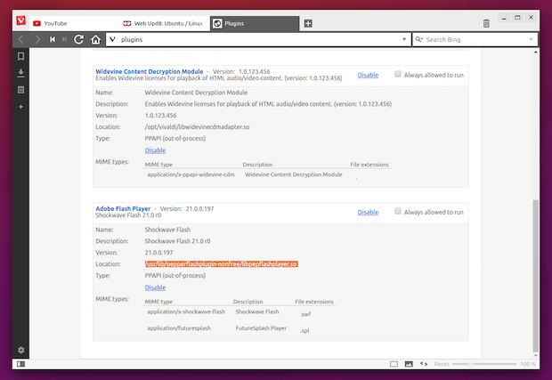Image resolution: width=552 pixels, height=380 pixels.
Task: Open page actions icon
Action: coord(424,364)
